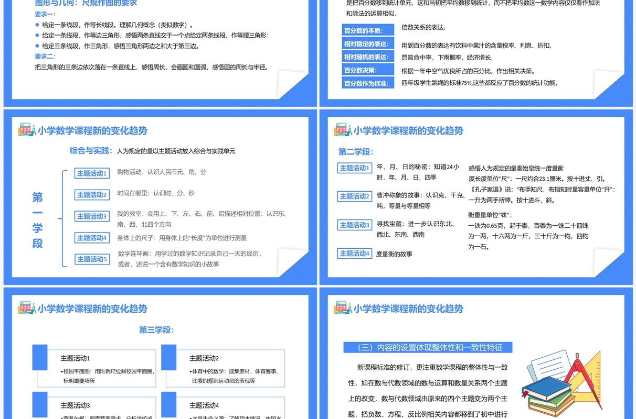Click the calculator icon on the 综合与实践 slide

click(27, 130)
